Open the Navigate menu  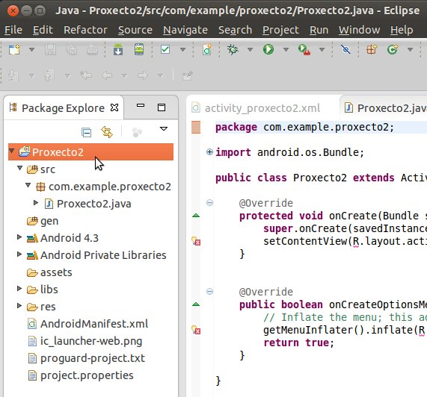185,30
